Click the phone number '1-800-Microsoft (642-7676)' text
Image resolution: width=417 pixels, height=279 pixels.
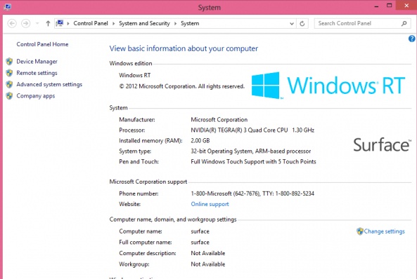coord(226,193)
